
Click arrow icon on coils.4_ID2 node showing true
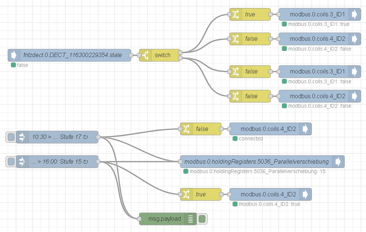[305, 194]
